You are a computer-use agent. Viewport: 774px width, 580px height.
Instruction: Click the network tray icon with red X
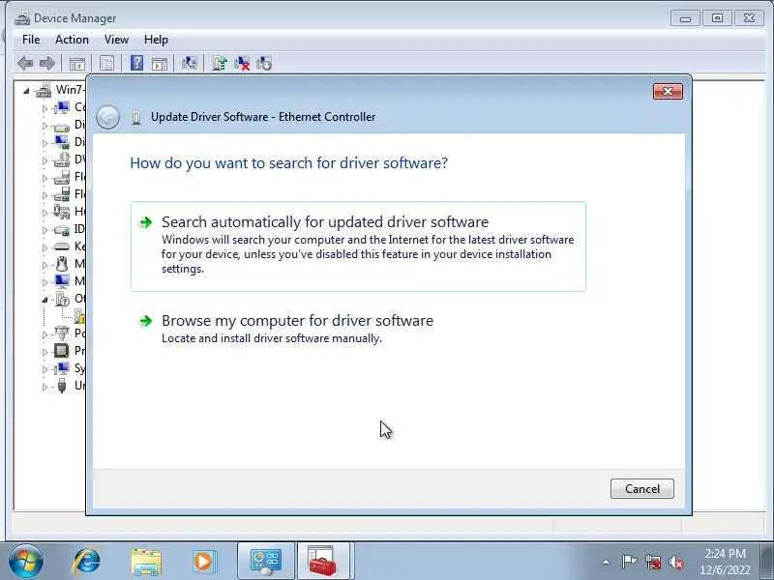coord(652,562)
